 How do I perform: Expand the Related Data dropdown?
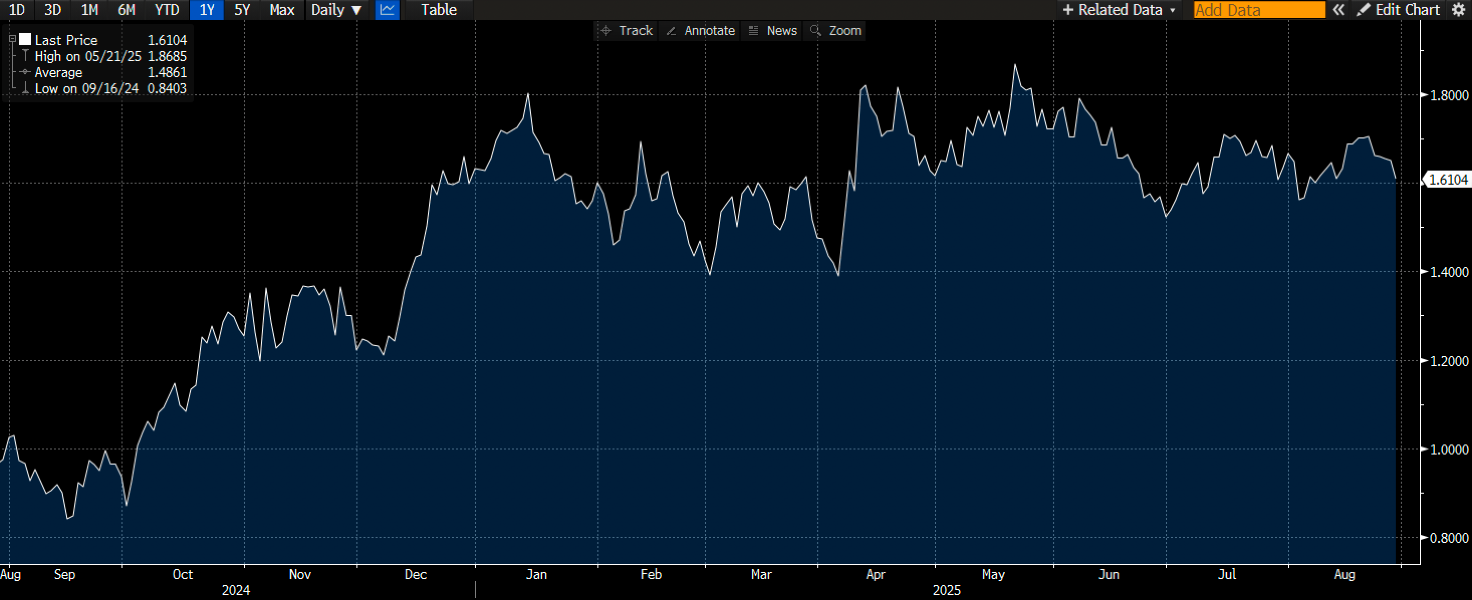click(1119, 10)
